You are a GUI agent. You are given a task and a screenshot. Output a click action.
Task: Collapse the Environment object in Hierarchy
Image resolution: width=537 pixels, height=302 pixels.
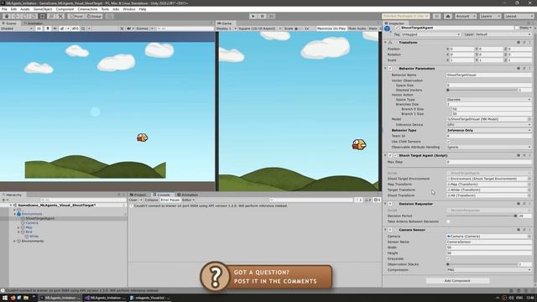[15, 214]
